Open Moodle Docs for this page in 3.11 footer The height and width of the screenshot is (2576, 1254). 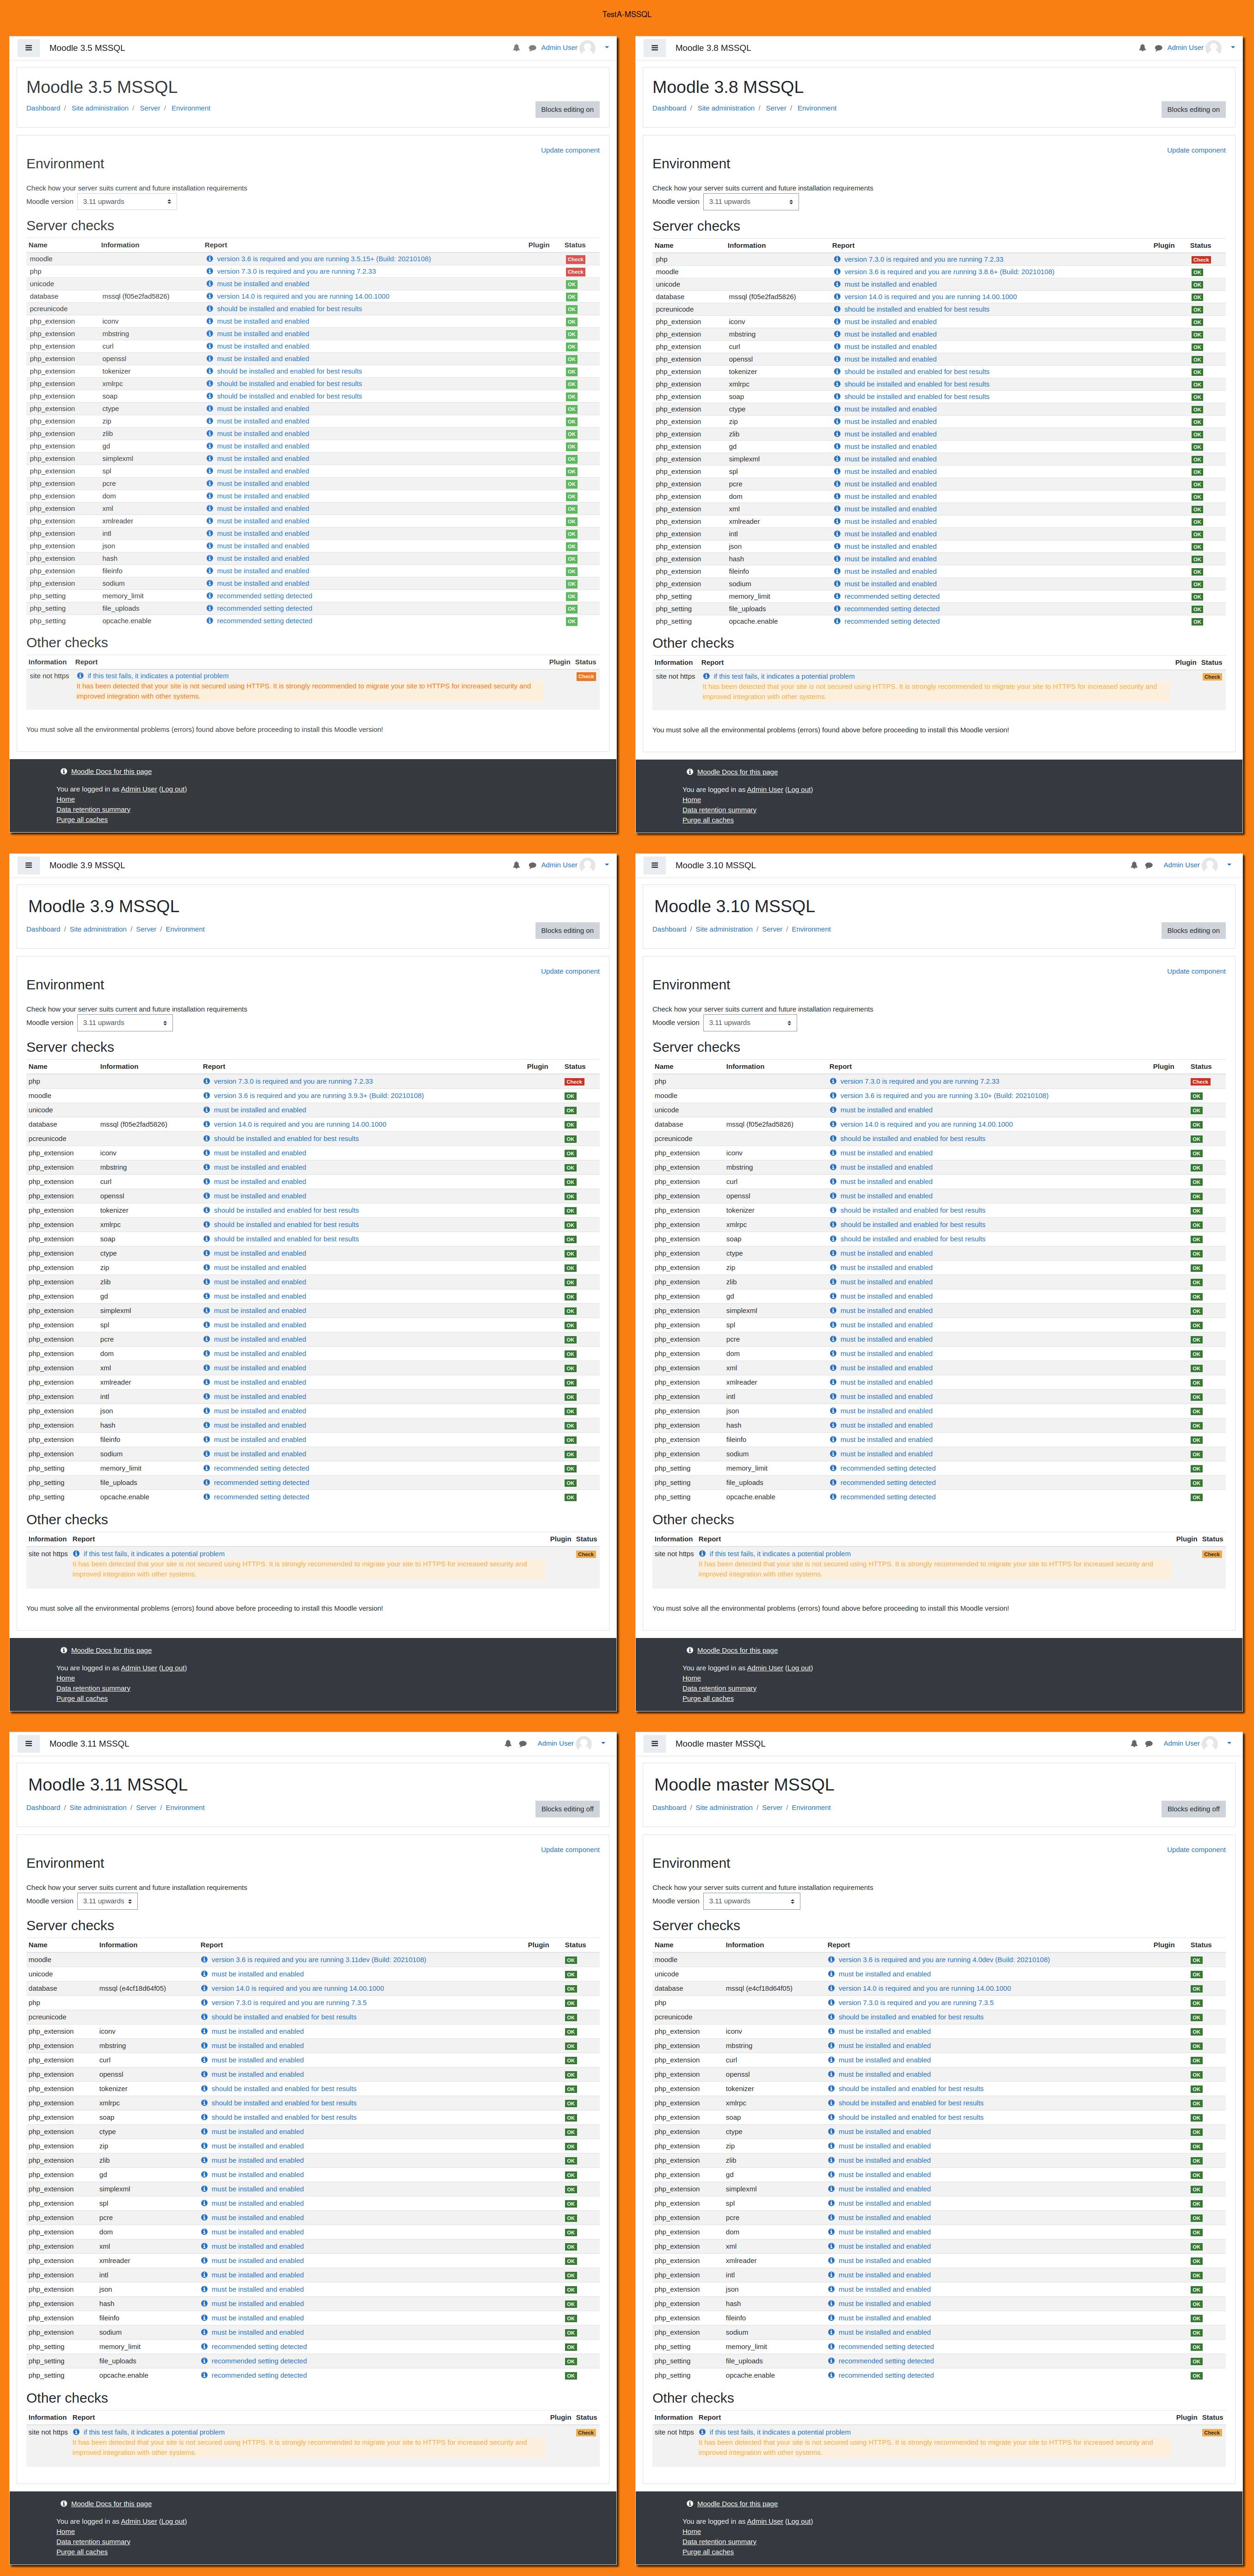[111, 2504]
